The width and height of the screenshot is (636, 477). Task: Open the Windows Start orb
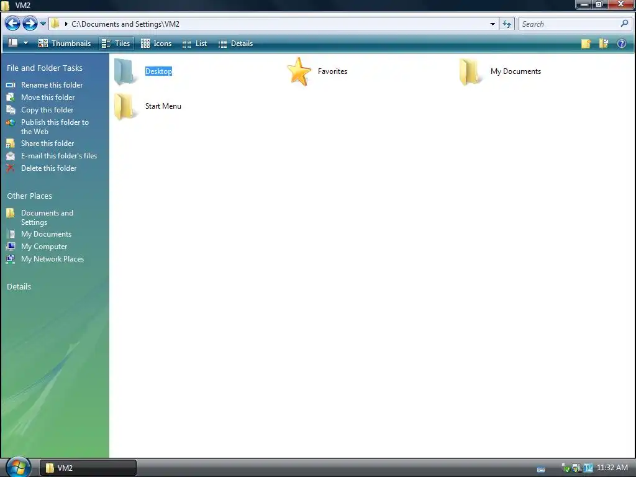[x=18, y=467]
